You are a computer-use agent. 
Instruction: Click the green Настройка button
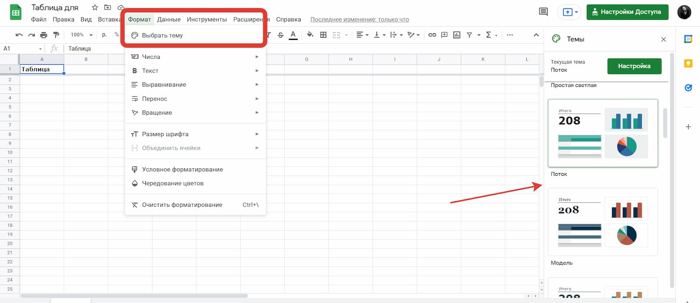(634, 66)
